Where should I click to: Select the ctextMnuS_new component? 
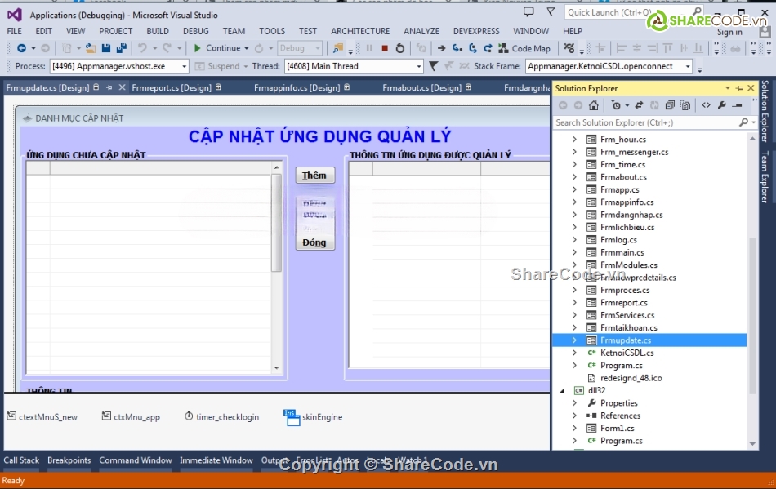[x=42, y=417]
